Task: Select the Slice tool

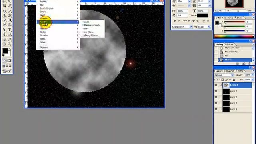Action: pyautogui.click(x=10, y=6)
